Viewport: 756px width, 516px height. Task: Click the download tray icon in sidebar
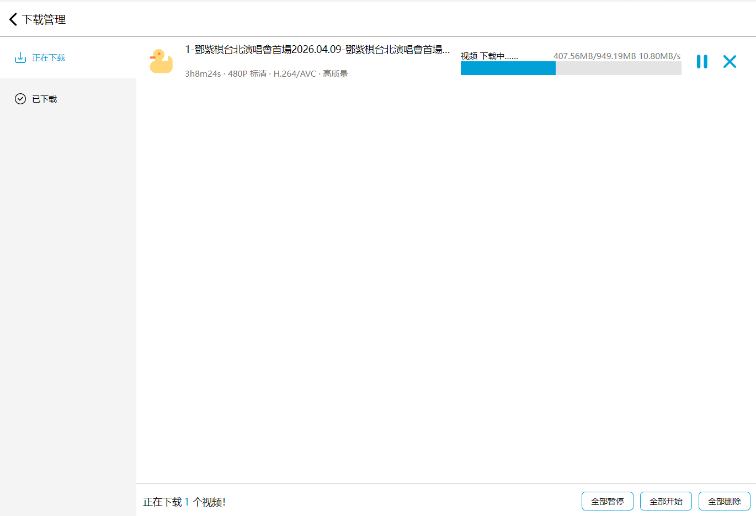20,58
